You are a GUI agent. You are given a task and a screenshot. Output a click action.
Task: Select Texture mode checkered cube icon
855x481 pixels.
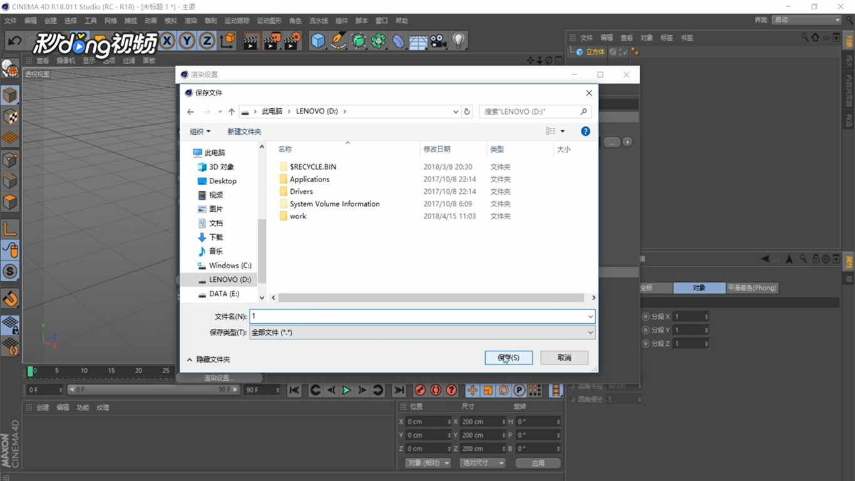click(x=10, y=116)
